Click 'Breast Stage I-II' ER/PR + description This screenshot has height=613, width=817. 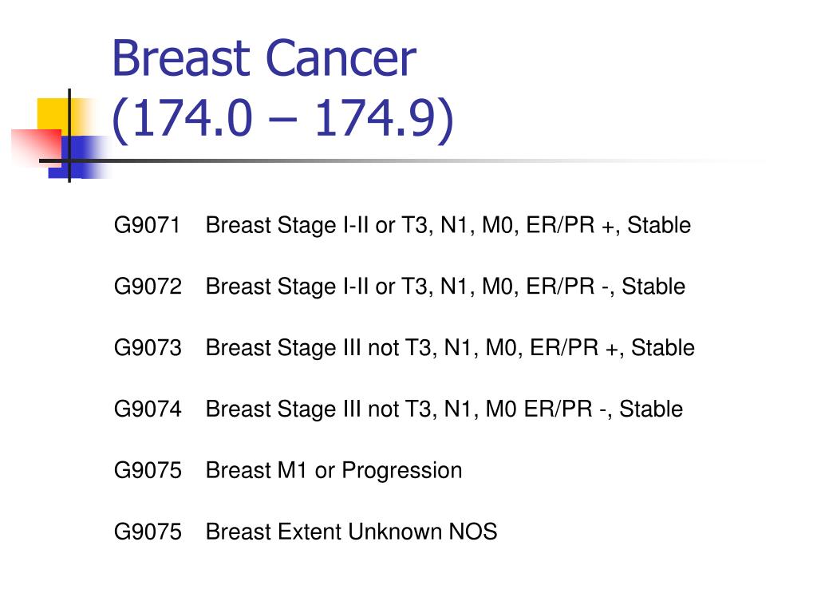coord(448,226)
